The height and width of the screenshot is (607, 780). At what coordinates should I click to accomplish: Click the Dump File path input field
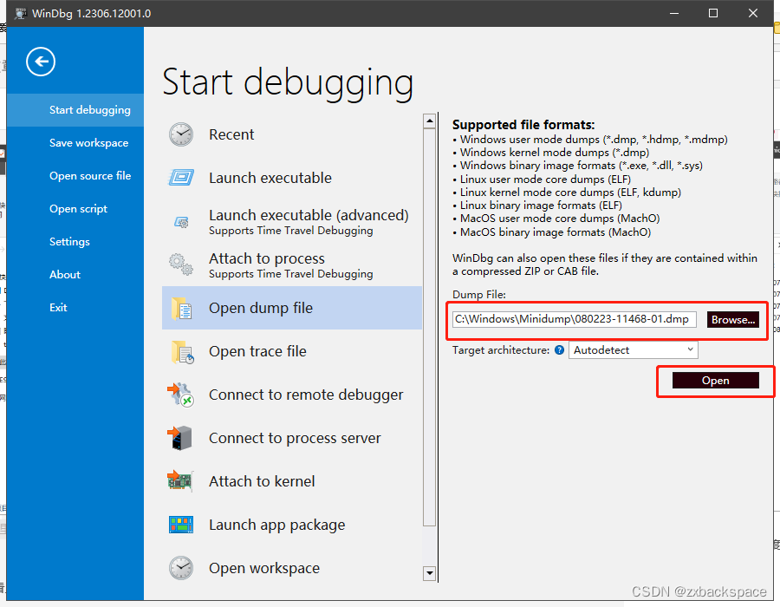[x=574, y=319]
